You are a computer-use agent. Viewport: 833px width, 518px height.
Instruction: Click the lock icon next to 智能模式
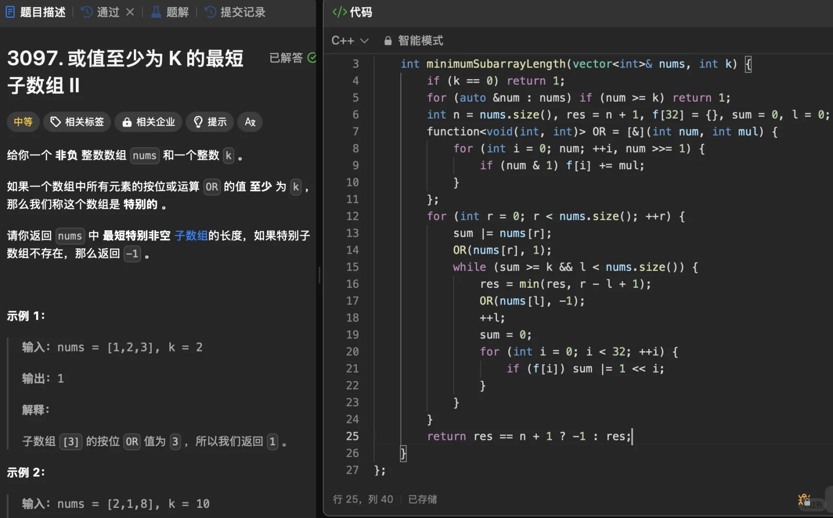pos(388,41)
